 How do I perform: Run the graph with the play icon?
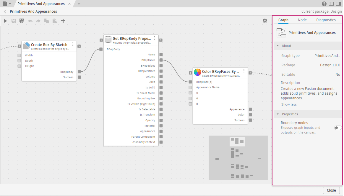[5, 21]
